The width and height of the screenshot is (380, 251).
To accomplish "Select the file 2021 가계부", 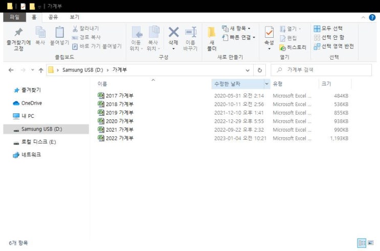I will point(116,130).
